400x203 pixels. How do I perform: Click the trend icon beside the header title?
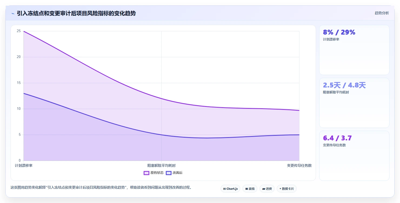coord(13,13)
